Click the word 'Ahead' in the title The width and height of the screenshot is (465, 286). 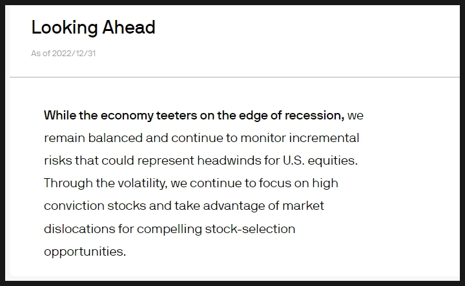[129, 27]
